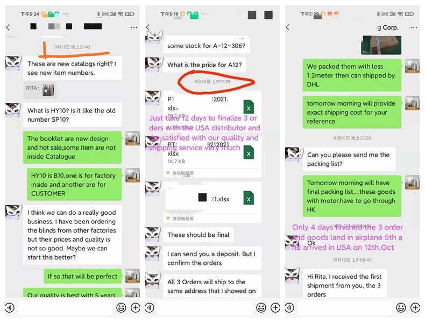Open three-dot menu in left chat

pos(134,27)
